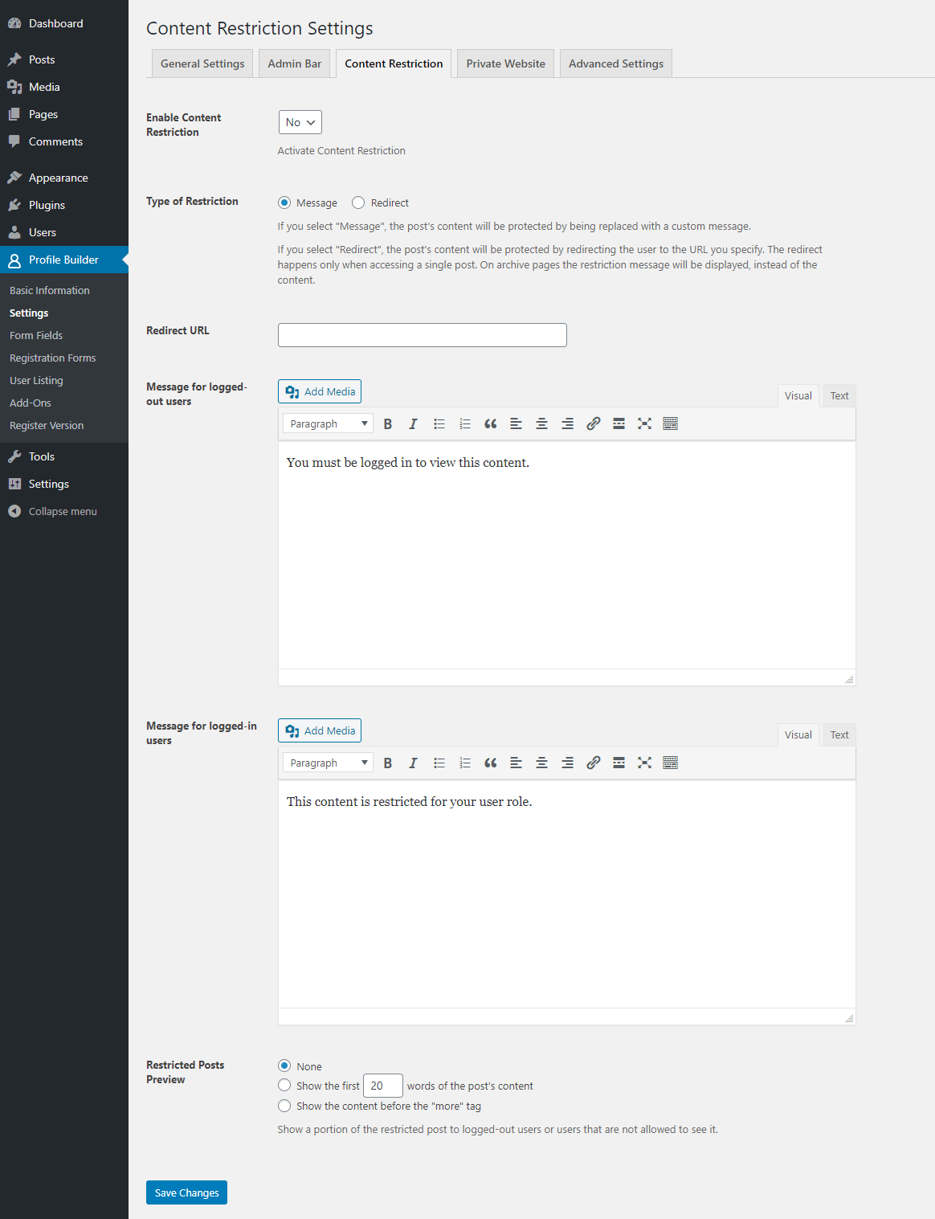Viewport: 935px width, 1219px height.
Task: Select Message restriction type
Action: [x=284, y=202]
